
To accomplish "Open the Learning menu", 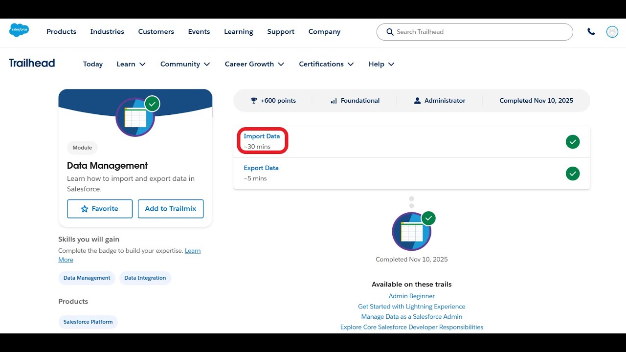I will pos(239,32).
